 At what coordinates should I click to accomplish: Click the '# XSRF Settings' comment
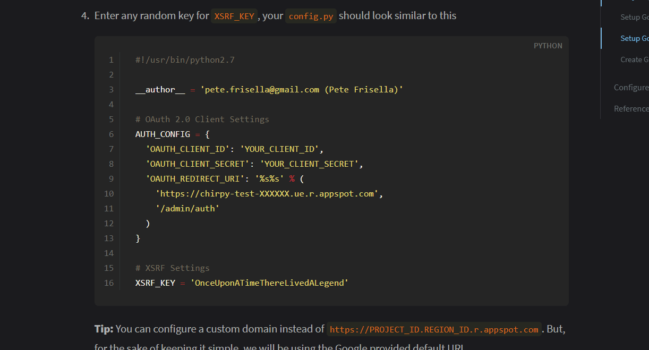[173, 268]
